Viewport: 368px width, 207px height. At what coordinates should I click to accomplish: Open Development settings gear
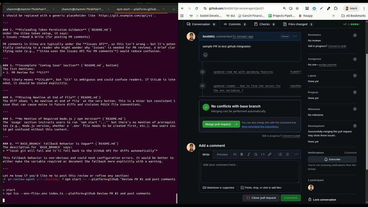point(355,126)
